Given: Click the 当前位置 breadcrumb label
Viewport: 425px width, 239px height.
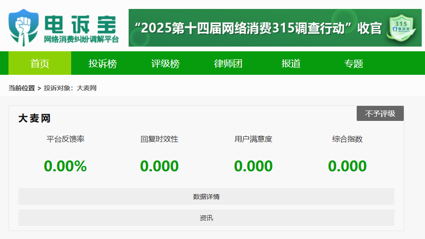Looking at the screenshot, I should click(x=22, y=88).
